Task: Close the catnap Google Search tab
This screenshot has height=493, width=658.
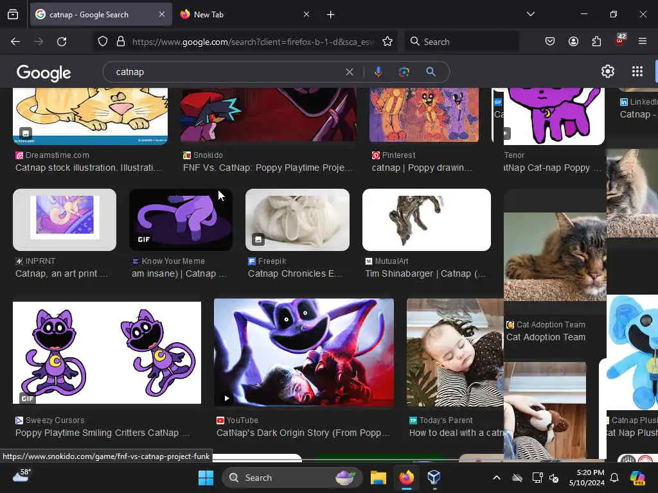Action: click(162, 15)
